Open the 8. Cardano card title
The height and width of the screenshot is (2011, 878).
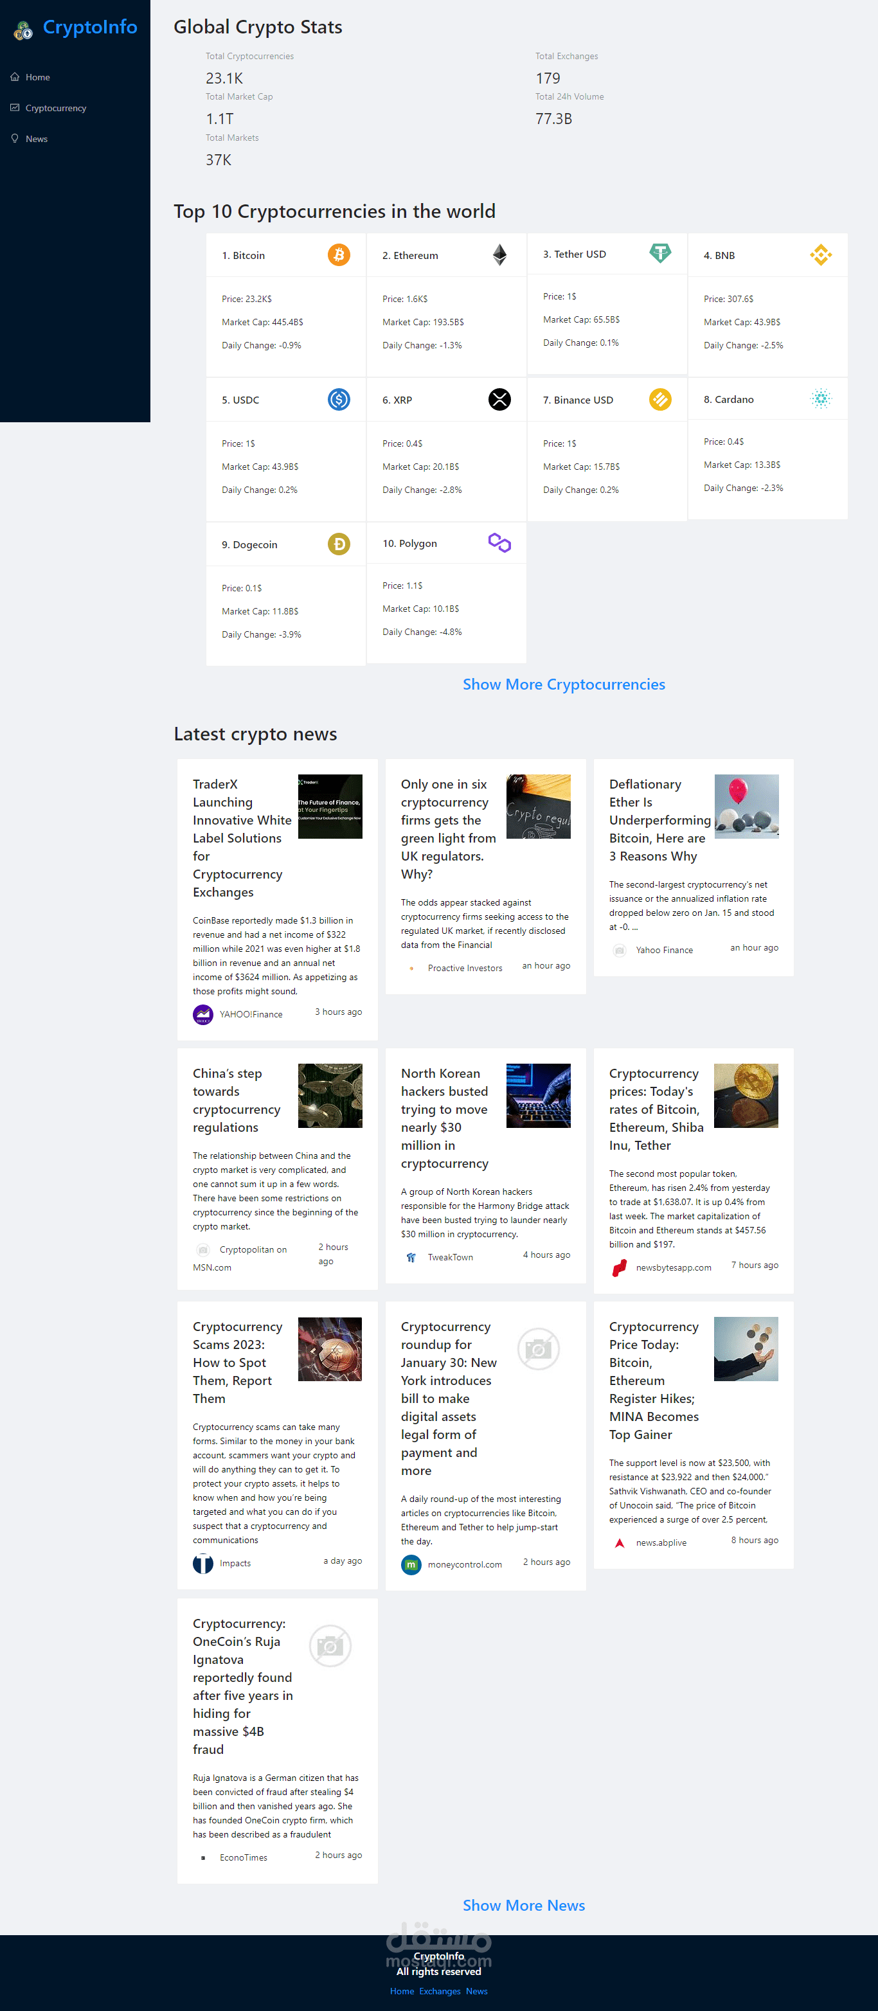coord(729,399)
